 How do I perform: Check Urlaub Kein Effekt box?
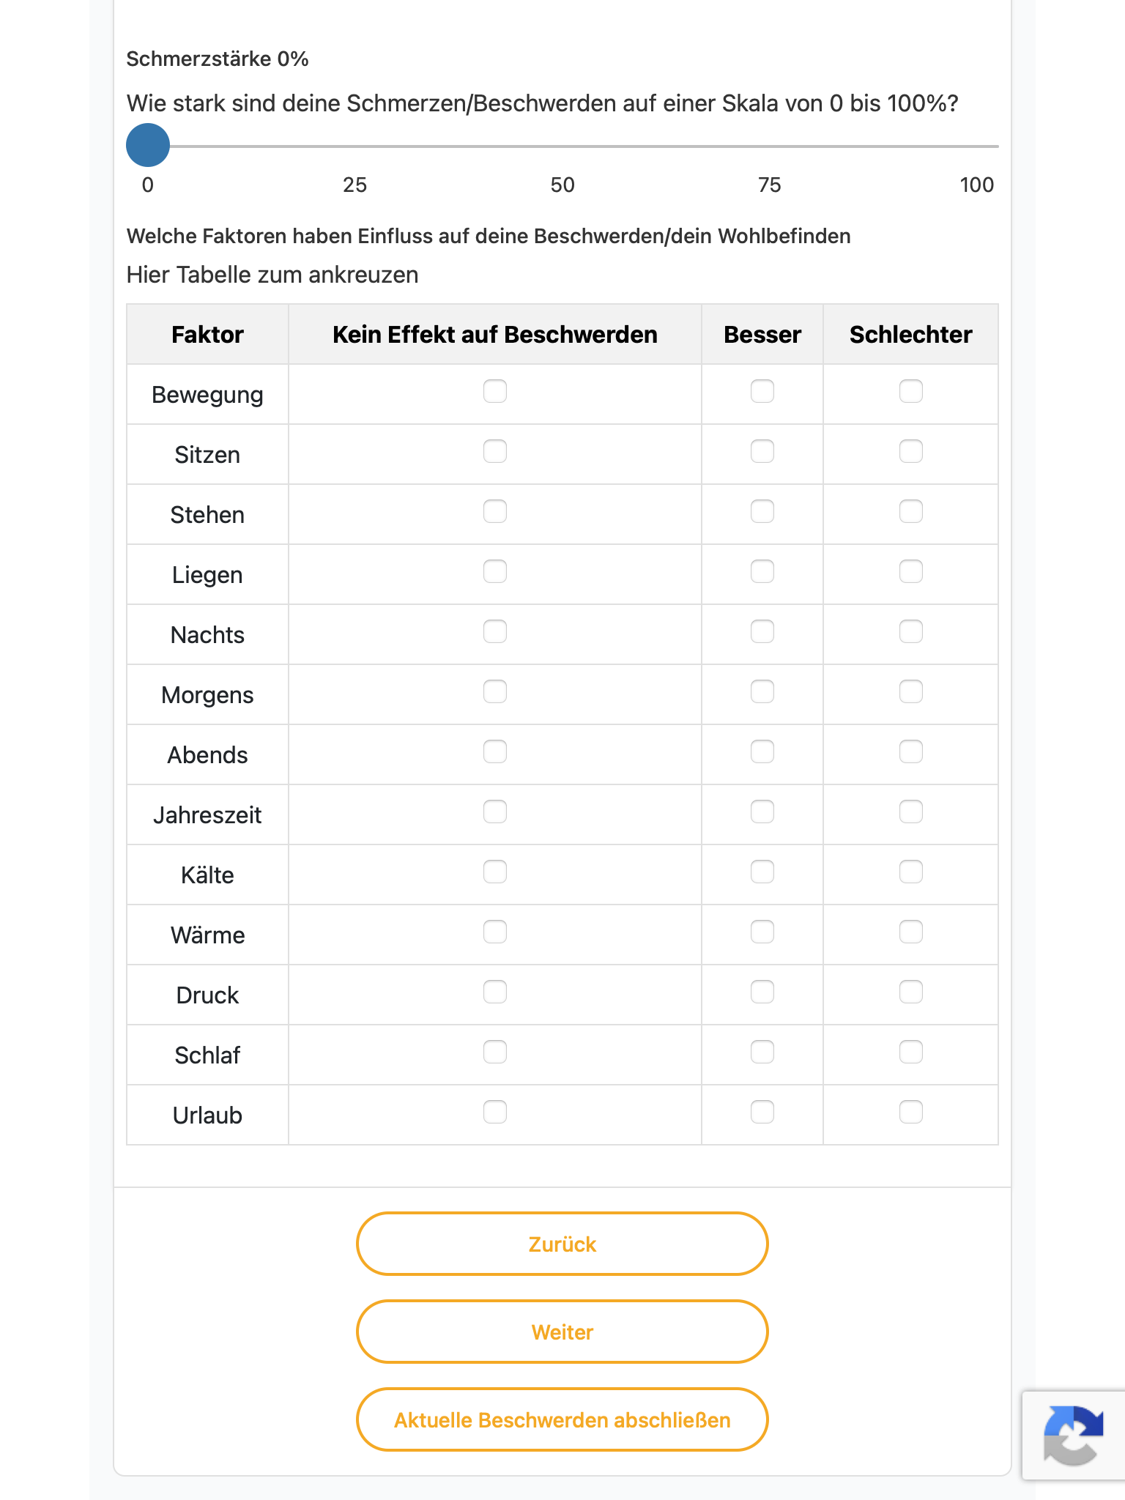click(495, 1112)
